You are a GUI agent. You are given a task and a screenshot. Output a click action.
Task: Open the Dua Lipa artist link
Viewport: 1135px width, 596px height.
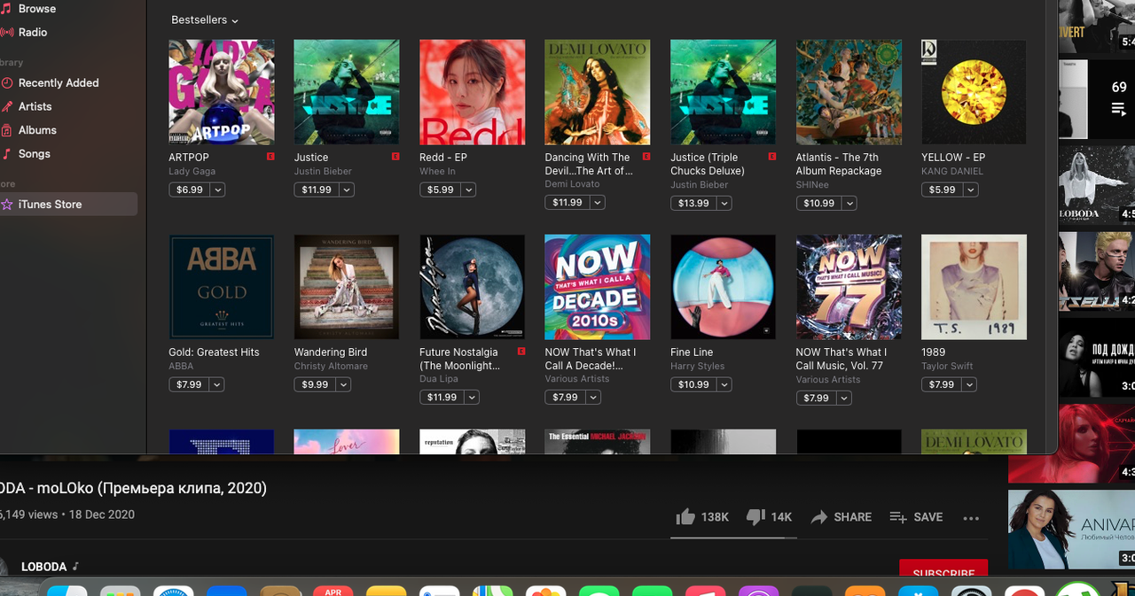(x=438, y=379)
